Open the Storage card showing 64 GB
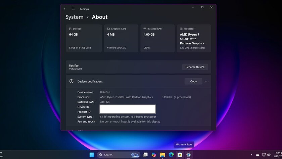This screenshot has width=282, height=159. pyautogui.click(x=84, y=38)
